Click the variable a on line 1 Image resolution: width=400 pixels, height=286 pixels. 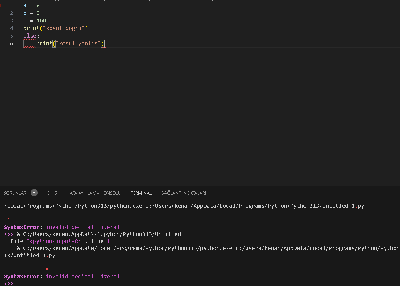tap(25, 5)
